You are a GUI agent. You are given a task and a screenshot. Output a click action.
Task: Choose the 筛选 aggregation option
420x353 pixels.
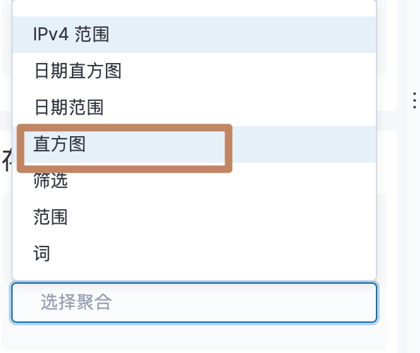click(194, 180)
